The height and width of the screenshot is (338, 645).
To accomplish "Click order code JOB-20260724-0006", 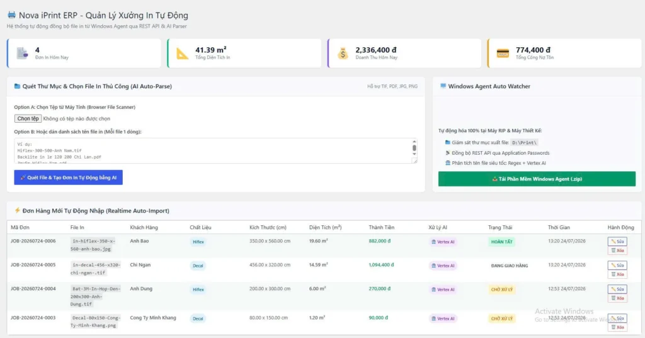I will click(33, 241).
